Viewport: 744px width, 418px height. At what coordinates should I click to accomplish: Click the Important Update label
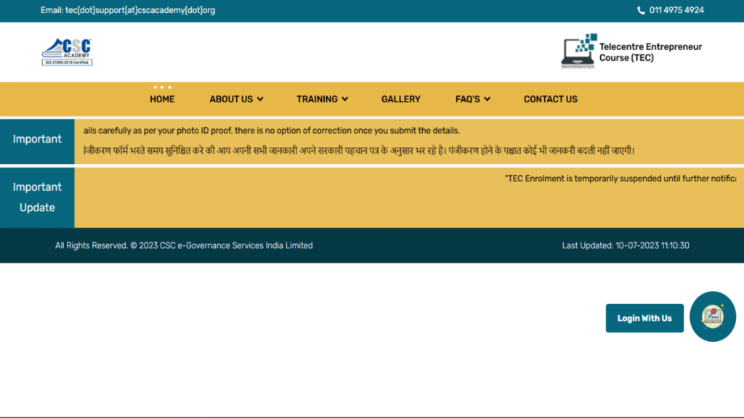point(37,197)
